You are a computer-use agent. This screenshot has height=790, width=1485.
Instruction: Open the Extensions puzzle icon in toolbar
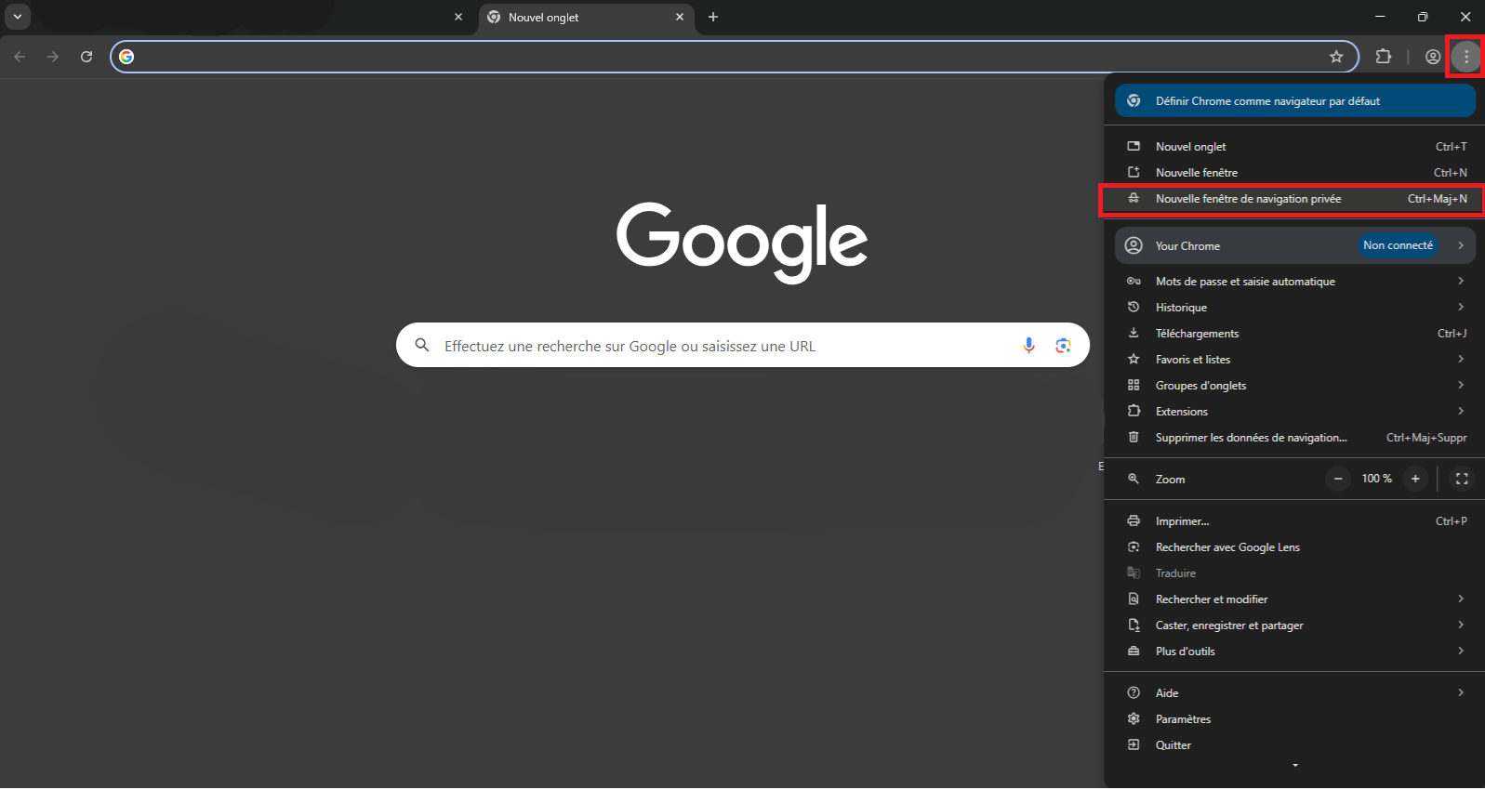[1384, 57]
